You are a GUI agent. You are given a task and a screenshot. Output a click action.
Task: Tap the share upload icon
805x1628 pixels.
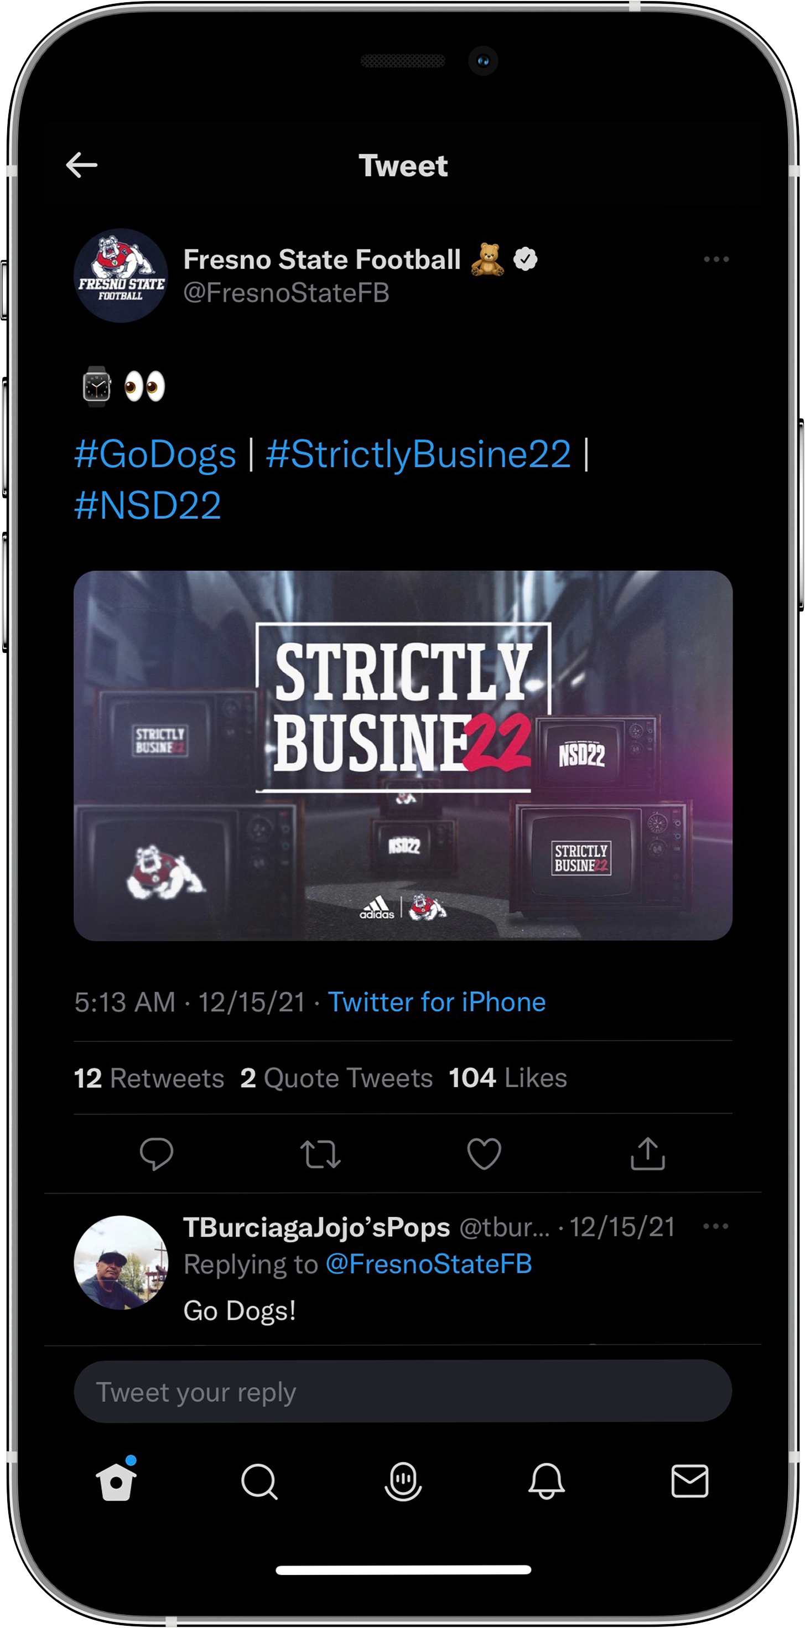click(648, 1153)
